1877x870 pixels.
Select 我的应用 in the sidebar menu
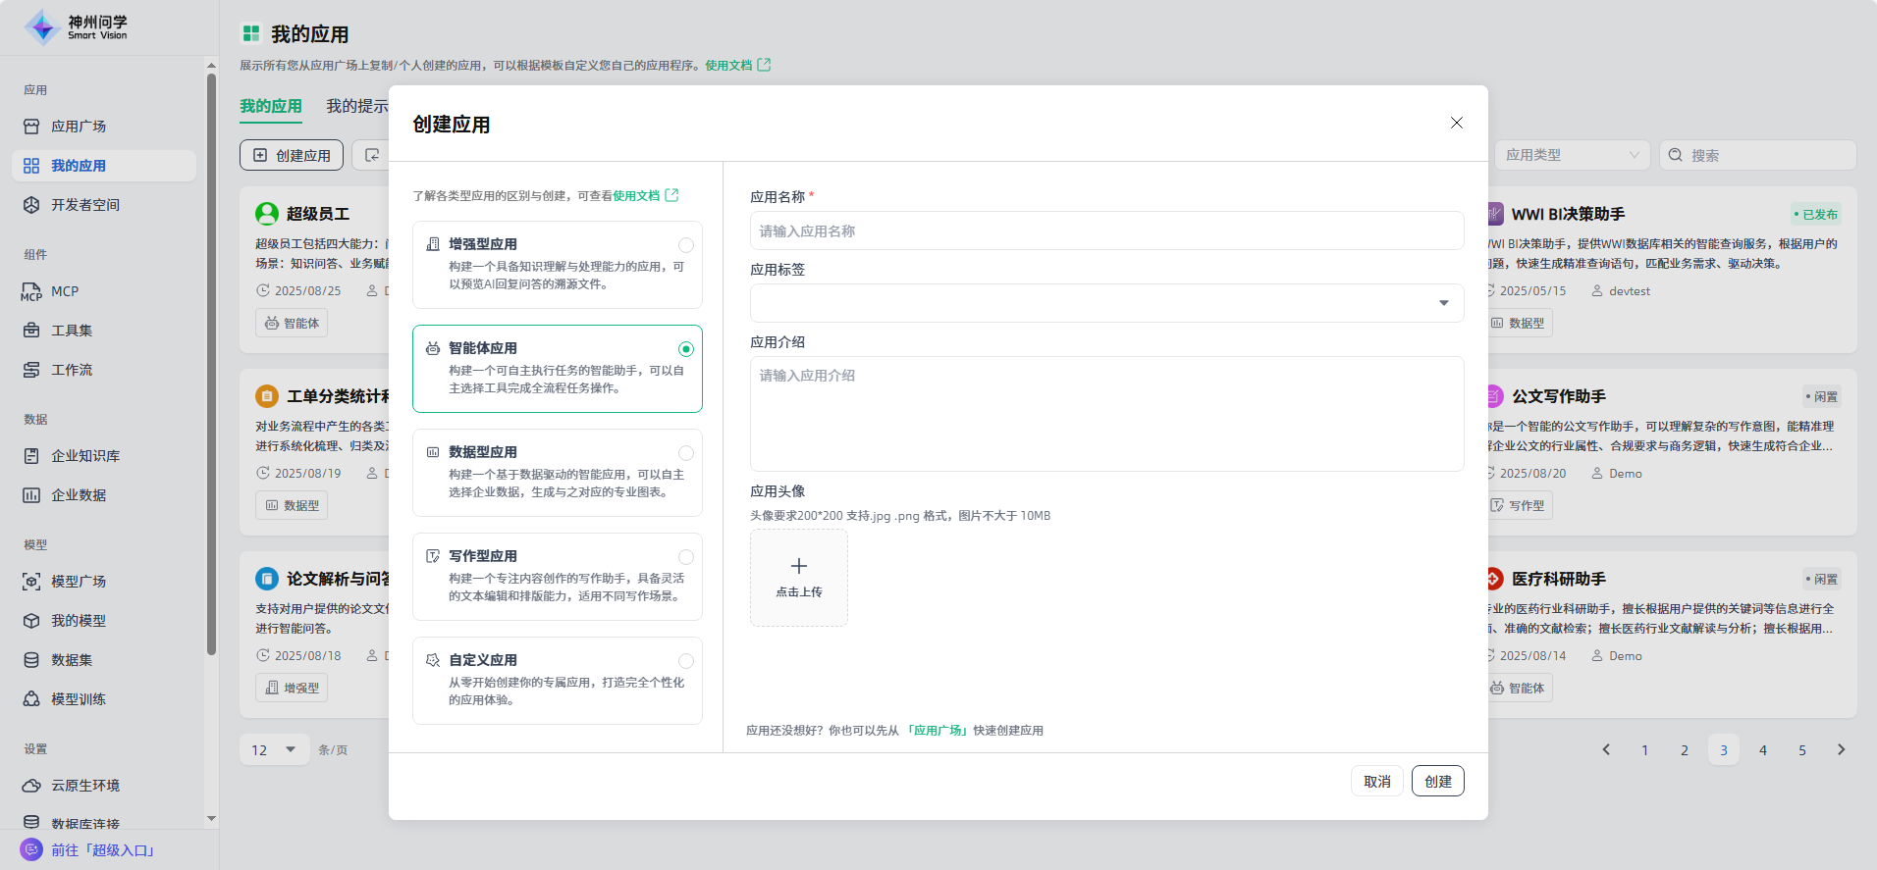click(79, 166)
